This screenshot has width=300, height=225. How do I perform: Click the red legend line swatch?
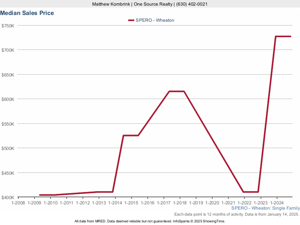[x=131, y=20]
